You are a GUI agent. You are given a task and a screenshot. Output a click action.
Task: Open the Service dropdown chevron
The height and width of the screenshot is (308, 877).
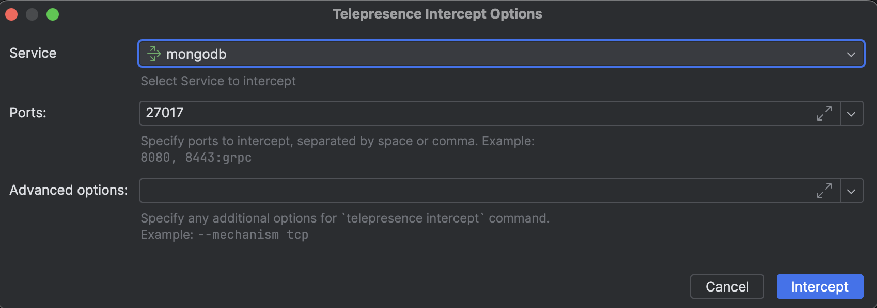(x=851, y=54)
